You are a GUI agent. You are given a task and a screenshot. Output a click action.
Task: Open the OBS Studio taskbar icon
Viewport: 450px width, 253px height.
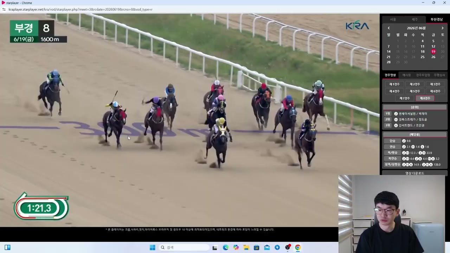tap(288, 247)
